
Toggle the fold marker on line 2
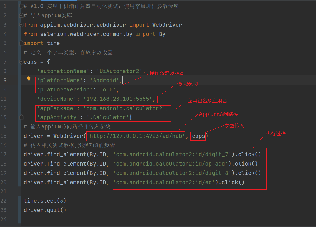click(21, 15)
